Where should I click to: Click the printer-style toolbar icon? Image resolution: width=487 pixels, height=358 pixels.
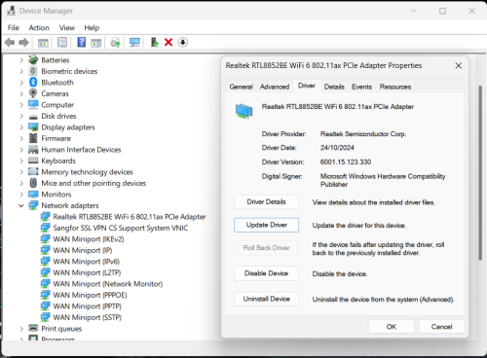pos(115,43)
